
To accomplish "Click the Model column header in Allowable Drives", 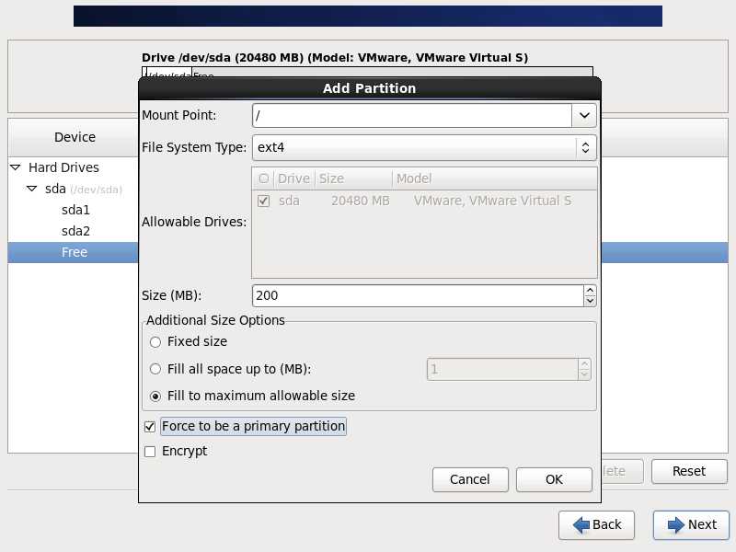I will tap(494, 178).
